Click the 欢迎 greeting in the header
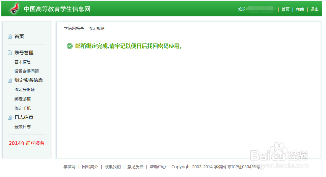 242,9
